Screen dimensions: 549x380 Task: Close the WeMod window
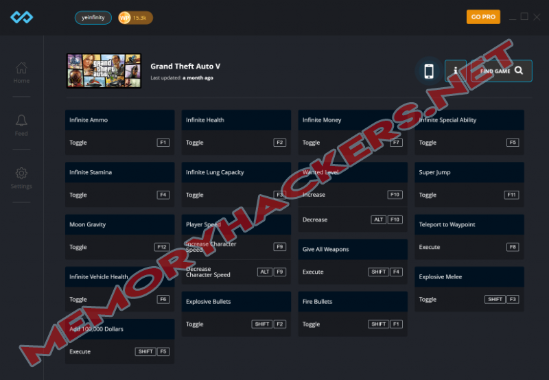pos(537,16)
